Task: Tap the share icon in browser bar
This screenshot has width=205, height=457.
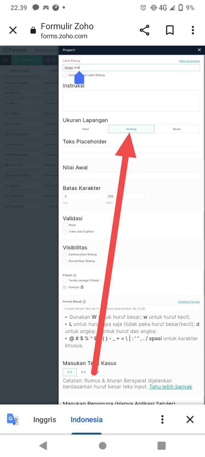Action: click(144, 30)
